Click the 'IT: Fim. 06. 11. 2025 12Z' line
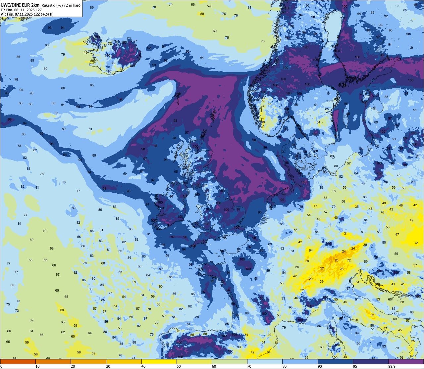The height and width of the screenshot is (369, 424). [x=21, y=10]
